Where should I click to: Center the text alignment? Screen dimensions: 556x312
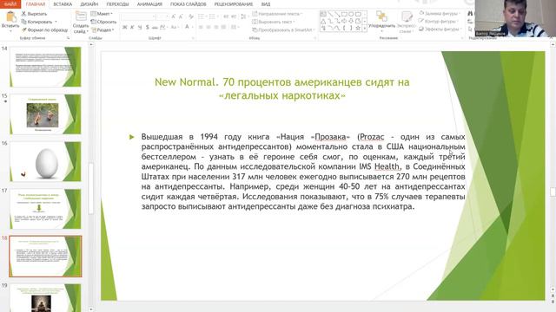(208, 27)
